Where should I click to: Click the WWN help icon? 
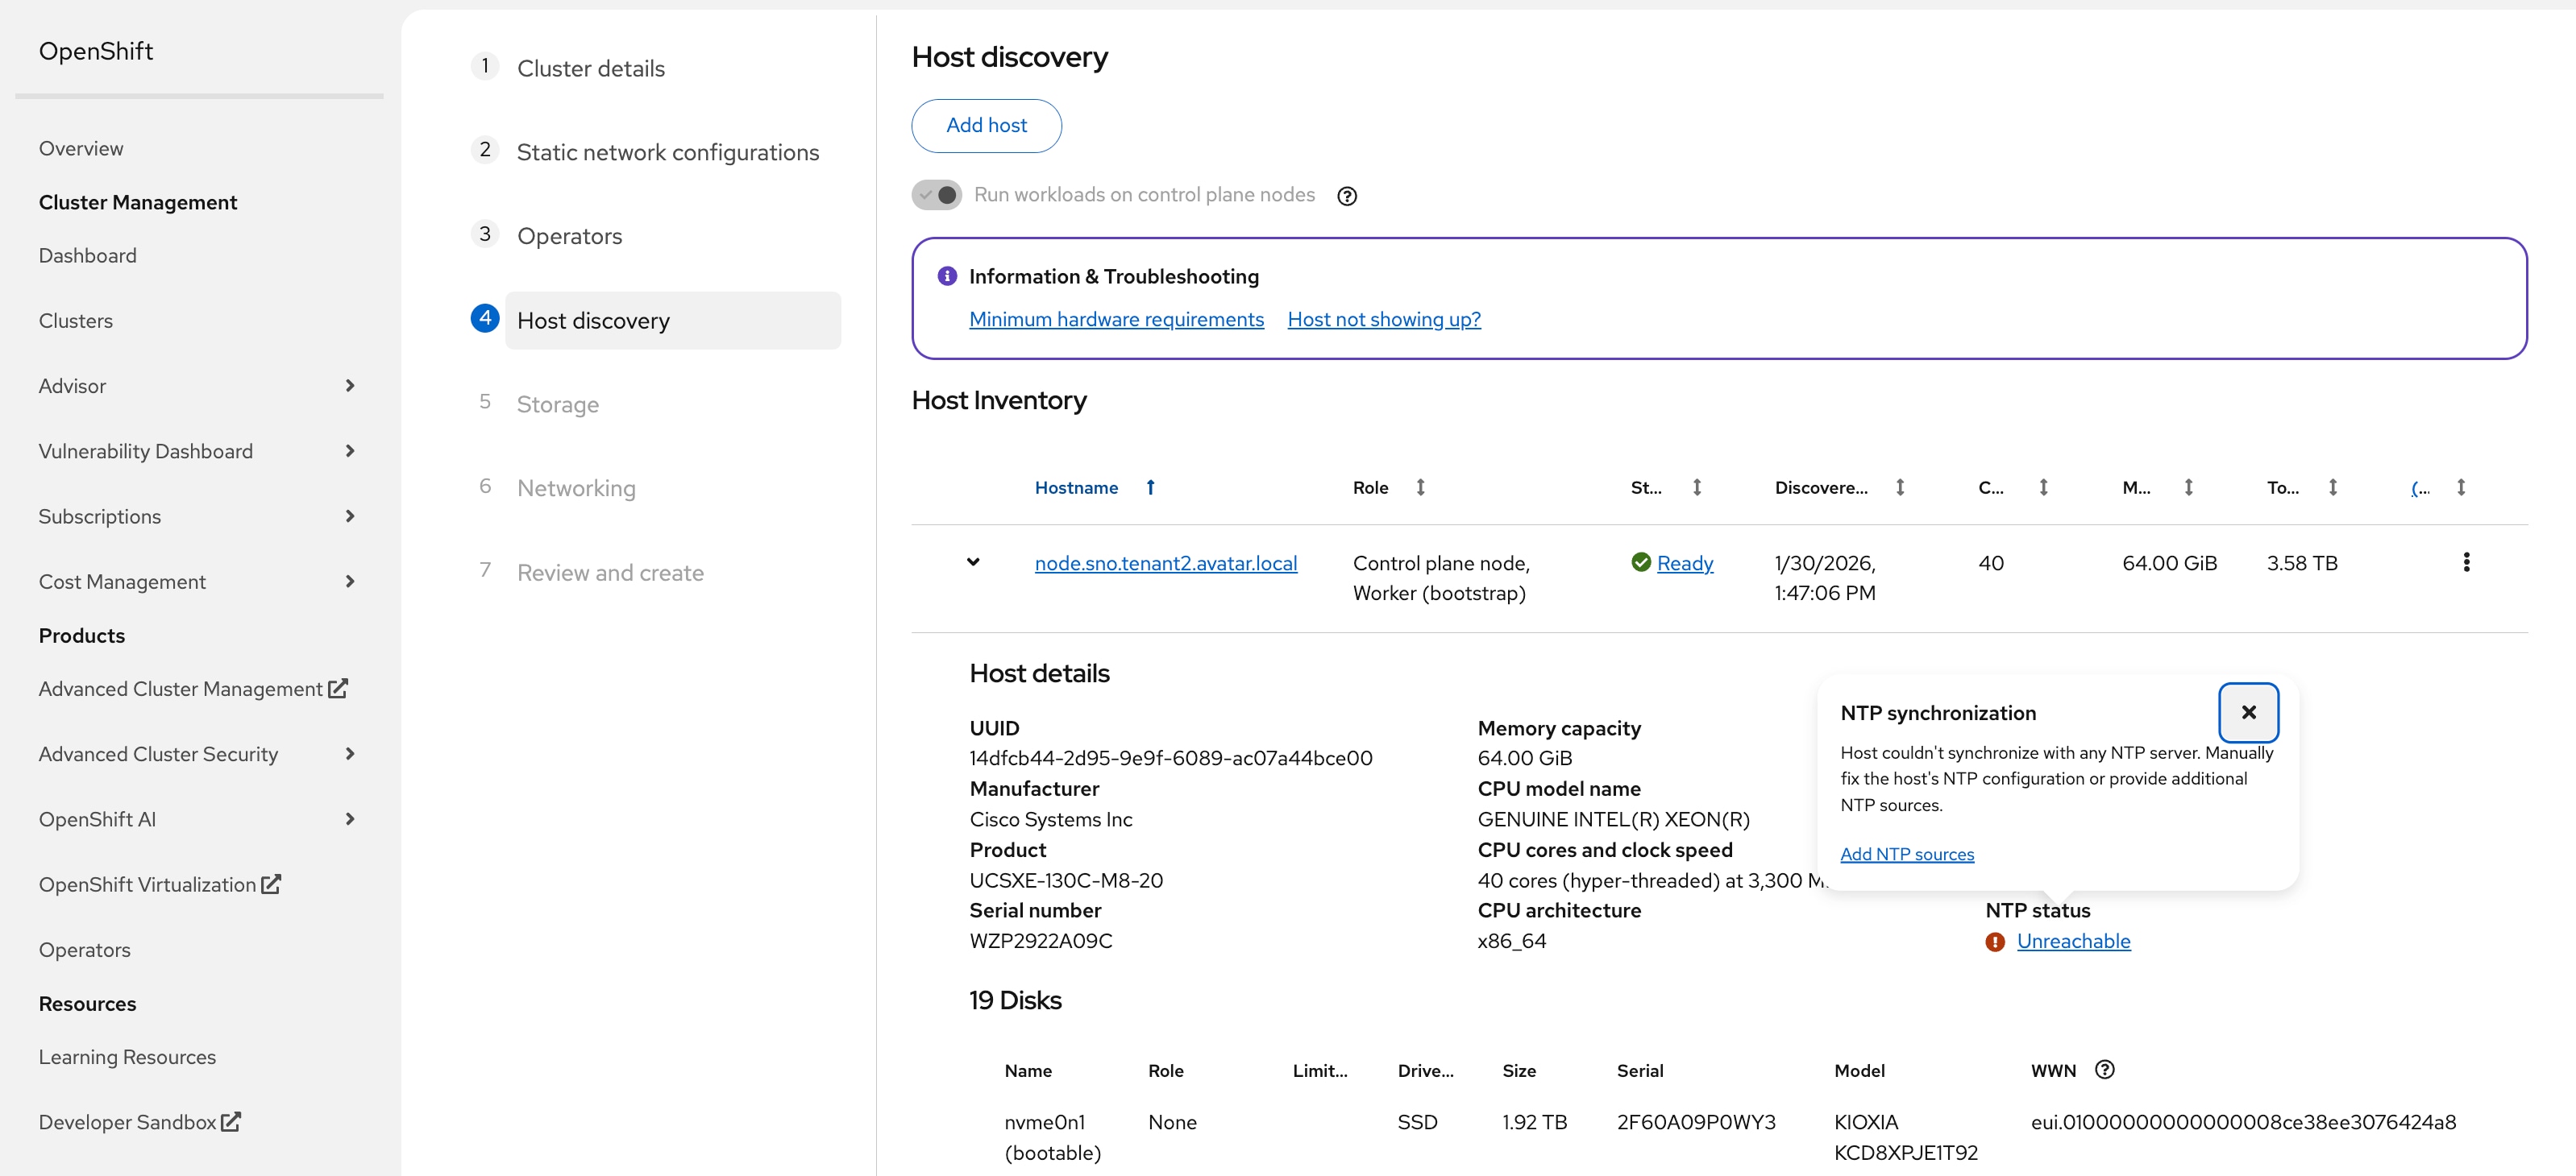pyautogui.click(x=2104, y=1070)
